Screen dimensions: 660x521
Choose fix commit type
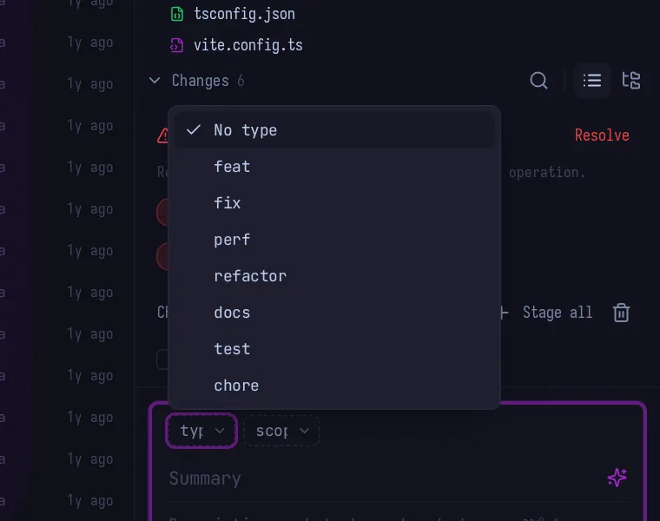point(333,203)
